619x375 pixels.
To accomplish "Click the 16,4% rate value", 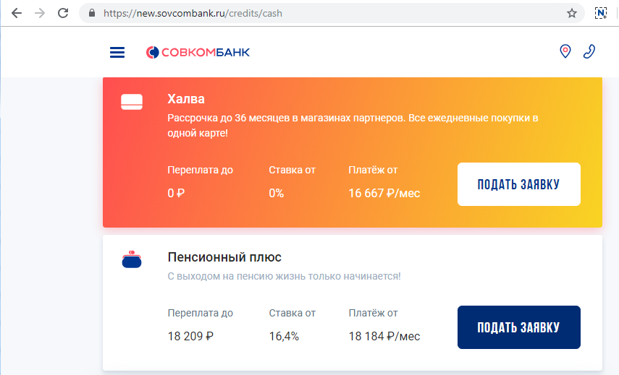I will [284, 337].
